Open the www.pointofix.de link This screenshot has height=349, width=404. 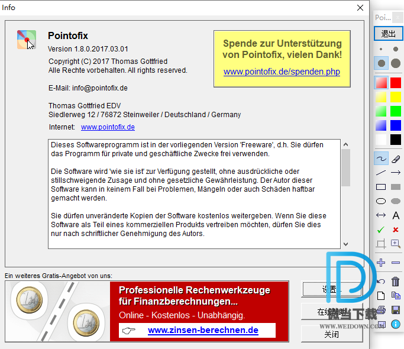click(x=108, y=127)
